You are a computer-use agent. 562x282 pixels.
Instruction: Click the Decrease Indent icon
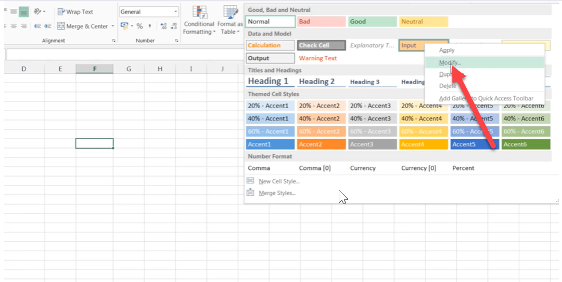point(37,26)
